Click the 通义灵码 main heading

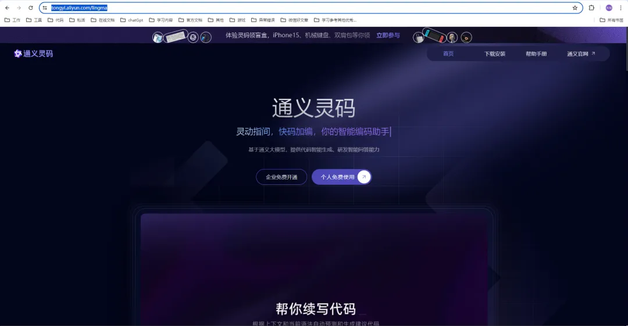[x=313, y=108]
